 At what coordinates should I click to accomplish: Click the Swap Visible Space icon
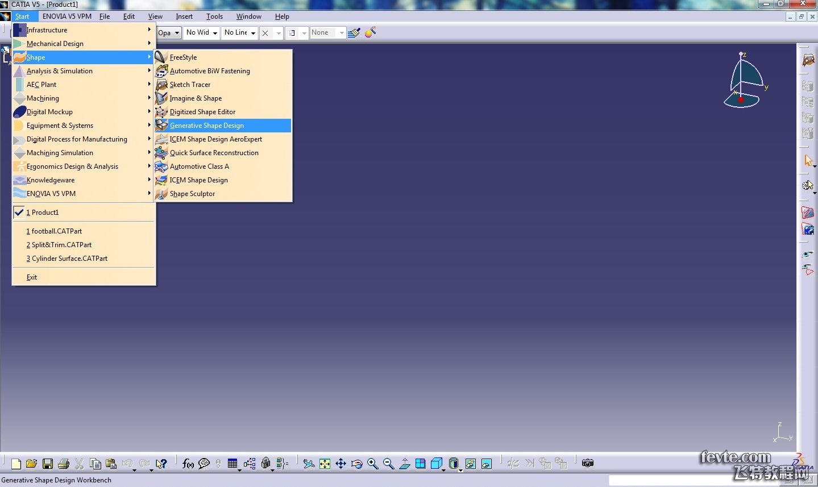486,464
